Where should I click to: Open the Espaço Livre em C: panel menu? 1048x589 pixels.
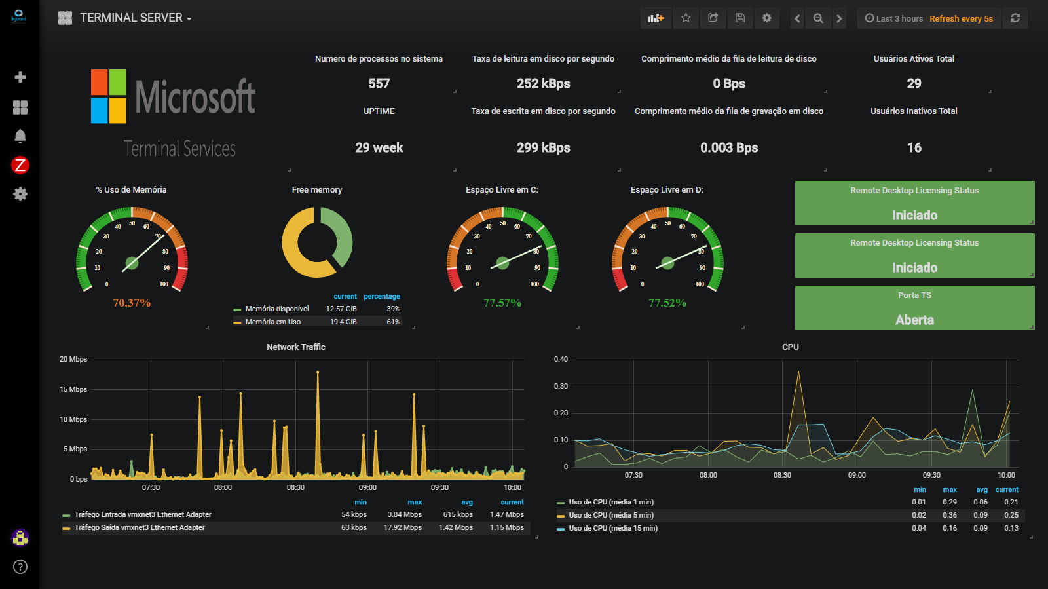point(502,189)
